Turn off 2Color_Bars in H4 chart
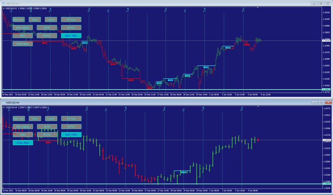This screenshot has width=333, height=195. pos(23,142)
